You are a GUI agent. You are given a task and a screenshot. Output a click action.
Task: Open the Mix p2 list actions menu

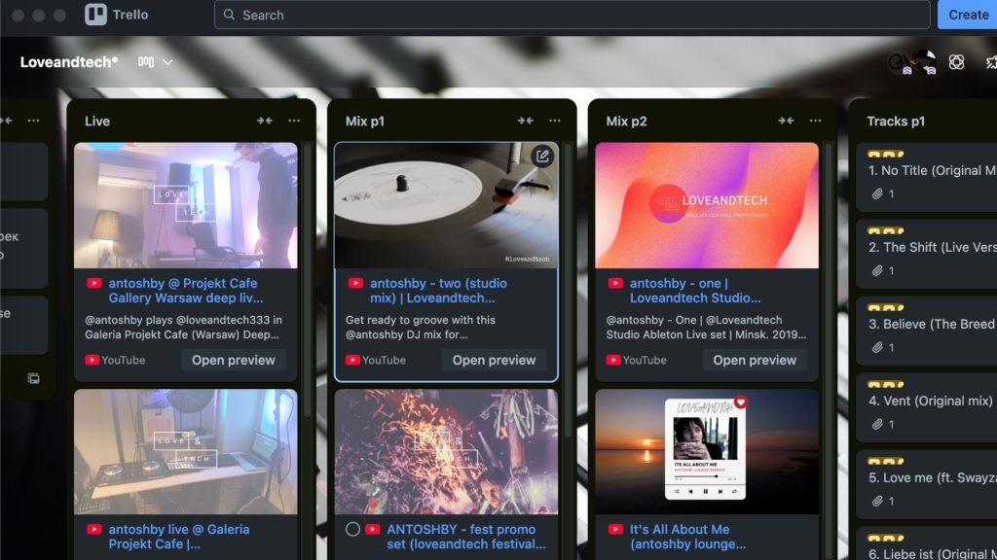pyautogui.click(x=815, y=121)
